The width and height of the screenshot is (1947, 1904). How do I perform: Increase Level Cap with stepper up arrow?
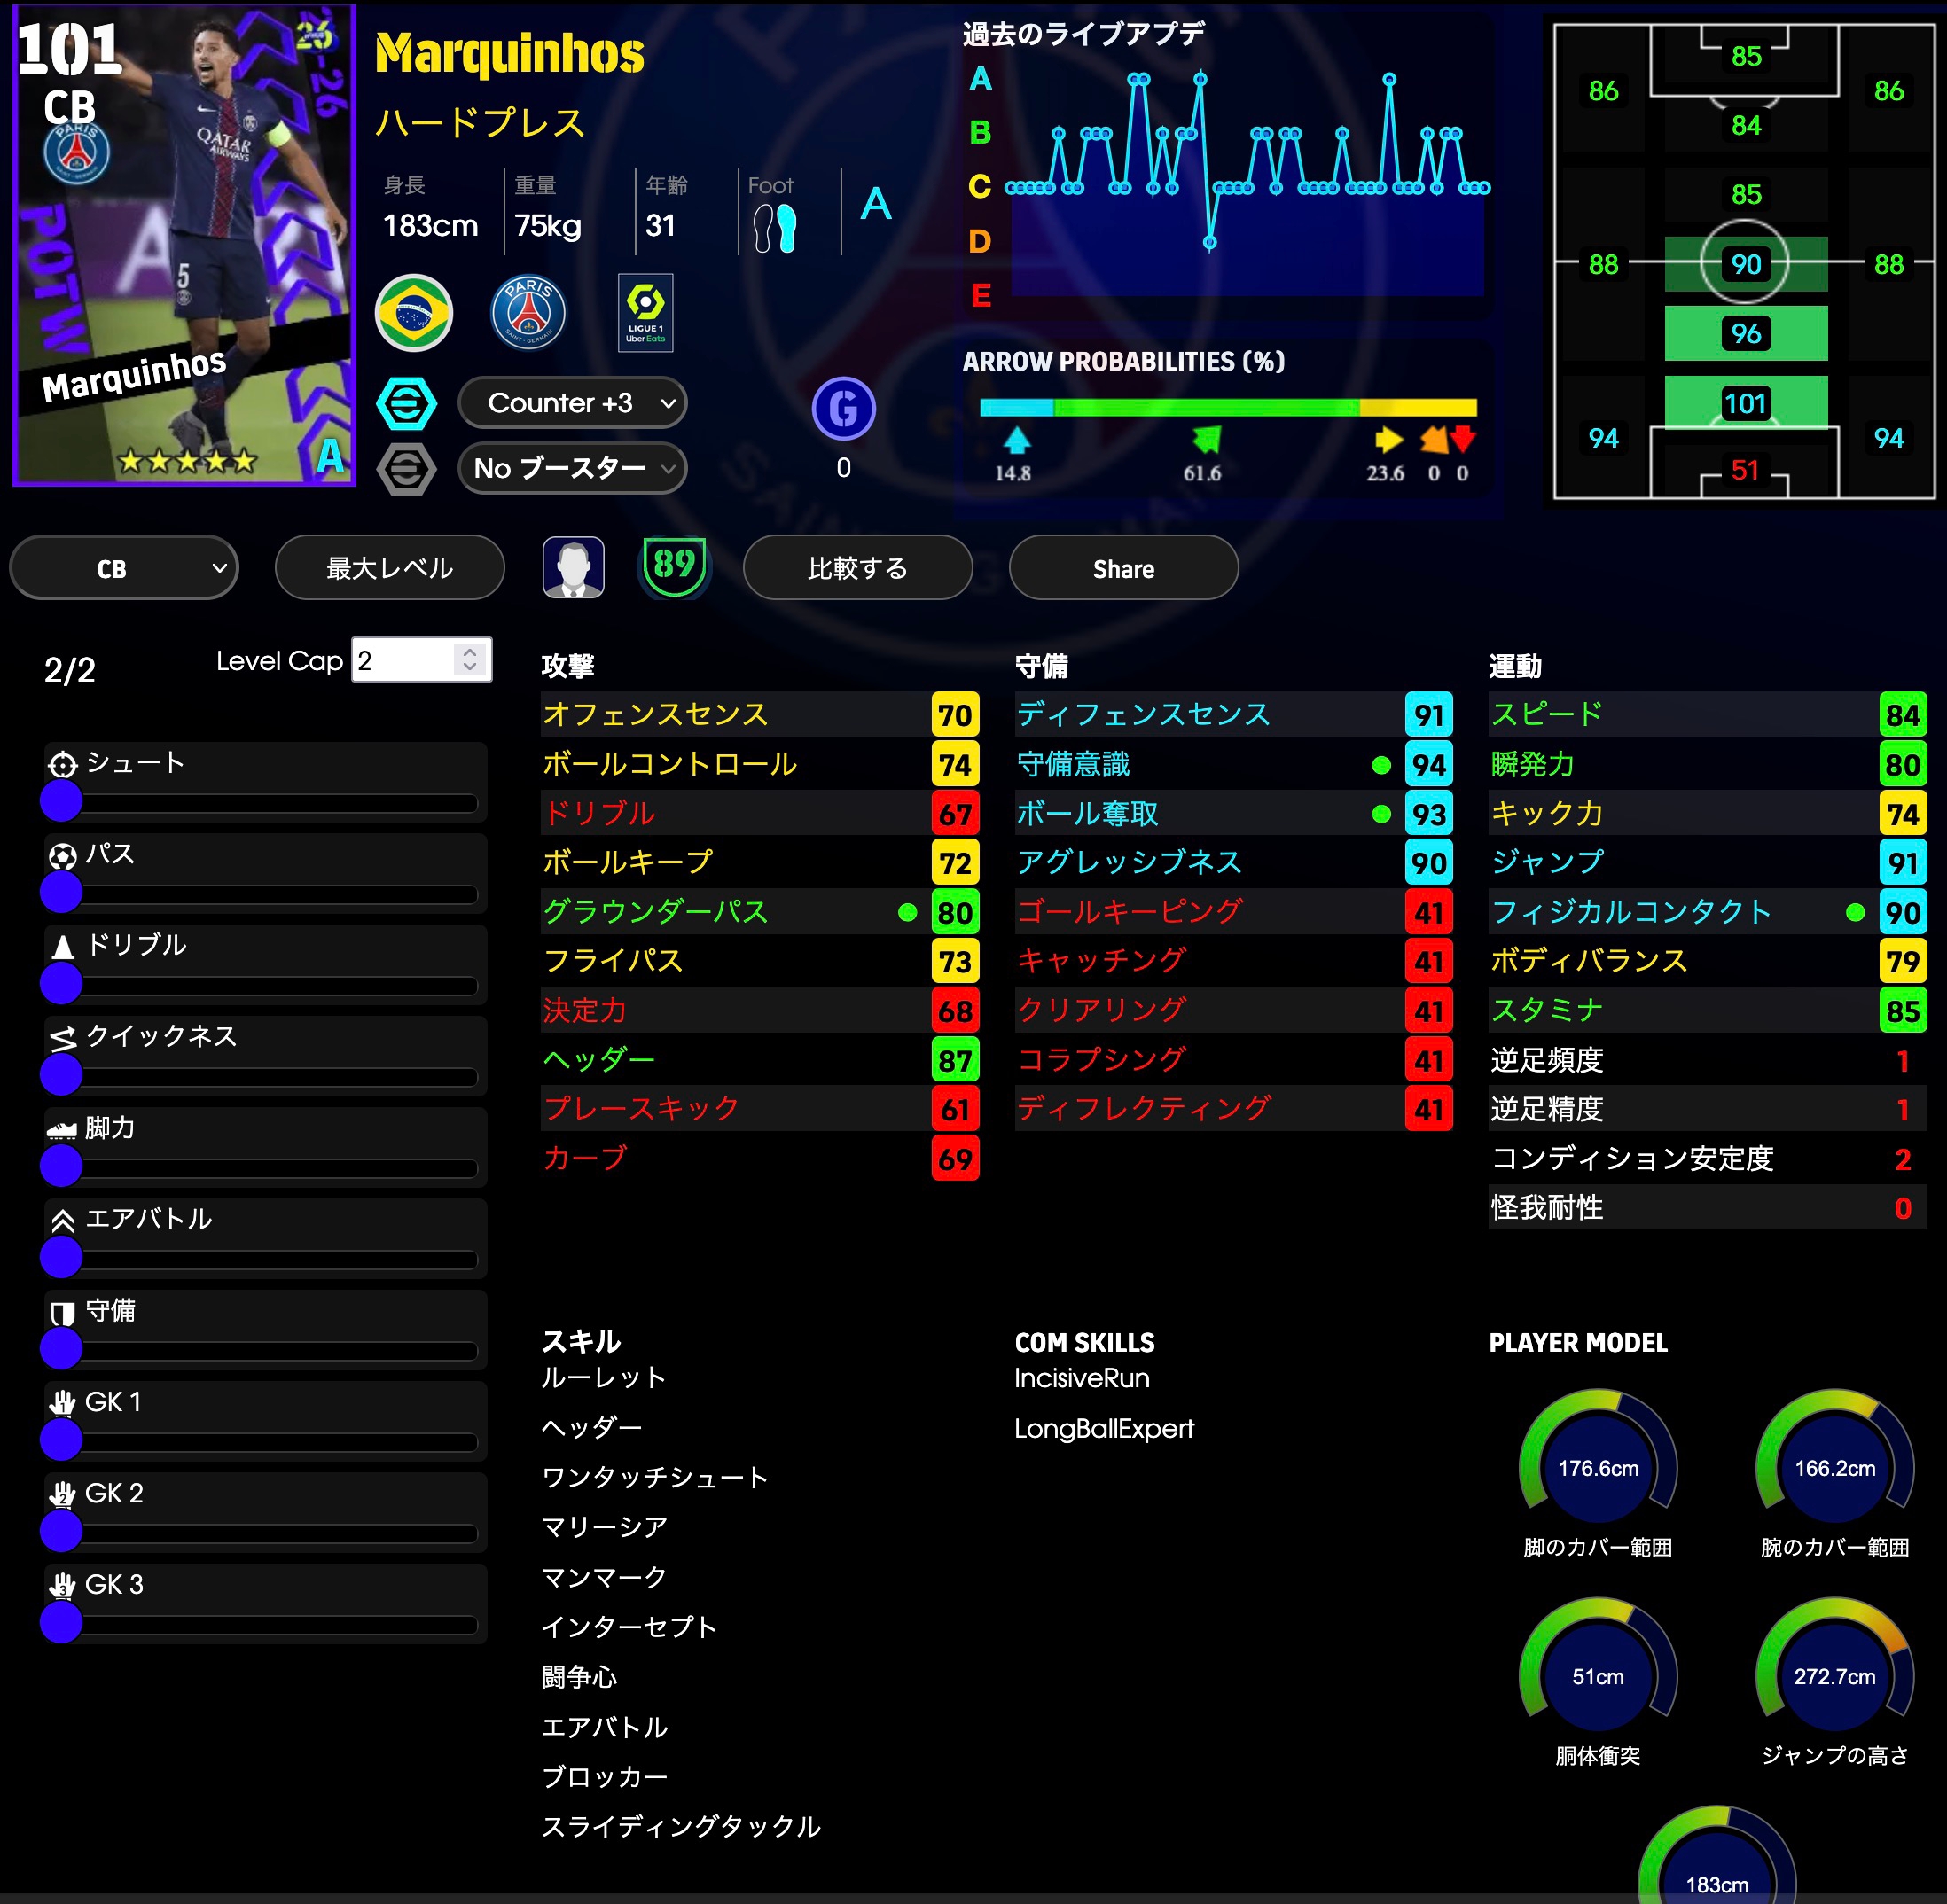click(470, 651)
